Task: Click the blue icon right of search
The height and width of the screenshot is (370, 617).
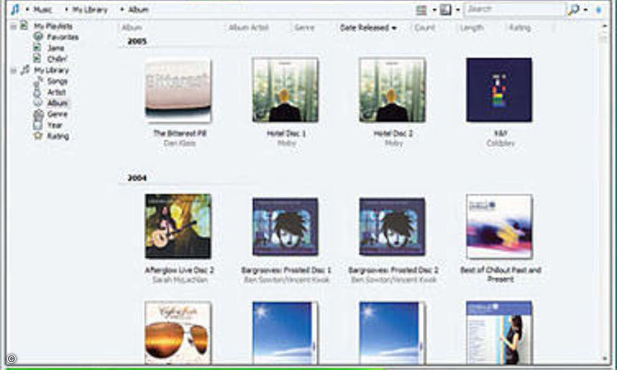Action: coord(598,10)
